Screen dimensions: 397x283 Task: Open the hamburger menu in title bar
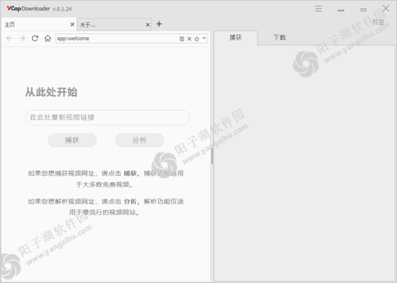click(x=318, y=9)
